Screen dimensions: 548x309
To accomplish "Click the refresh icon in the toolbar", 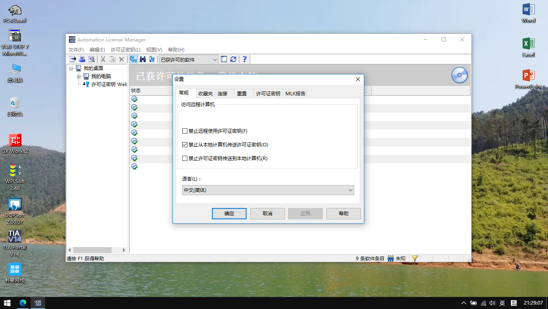I will pyautogui.click(x=233, y=59).
